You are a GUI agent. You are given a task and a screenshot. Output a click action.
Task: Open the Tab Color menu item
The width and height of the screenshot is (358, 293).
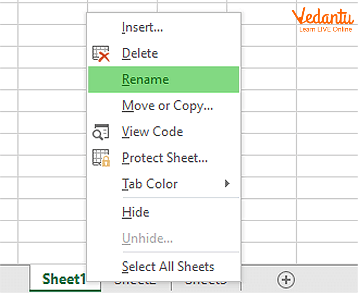[x=150, y=184]
